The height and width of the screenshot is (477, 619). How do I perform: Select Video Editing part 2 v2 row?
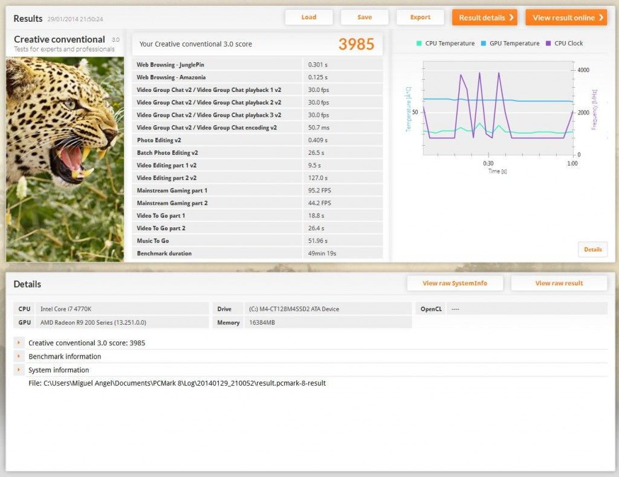[x=258, y=178]
